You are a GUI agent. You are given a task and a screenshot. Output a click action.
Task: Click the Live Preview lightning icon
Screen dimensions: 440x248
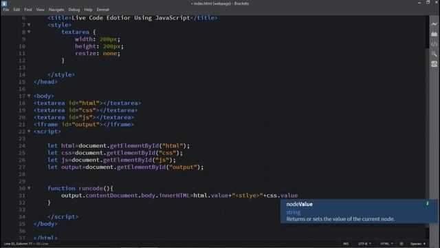[x=434, y=24]
